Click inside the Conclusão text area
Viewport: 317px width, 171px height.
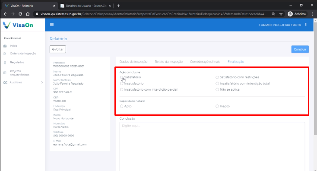(212, 146)
